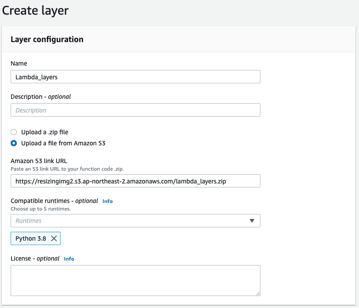Image resolution: width=359 pixels, height=308 pixels.
Task: Click the Runtimes dropdown arrow
Action: pyautogui.click(x=252, y=221)
